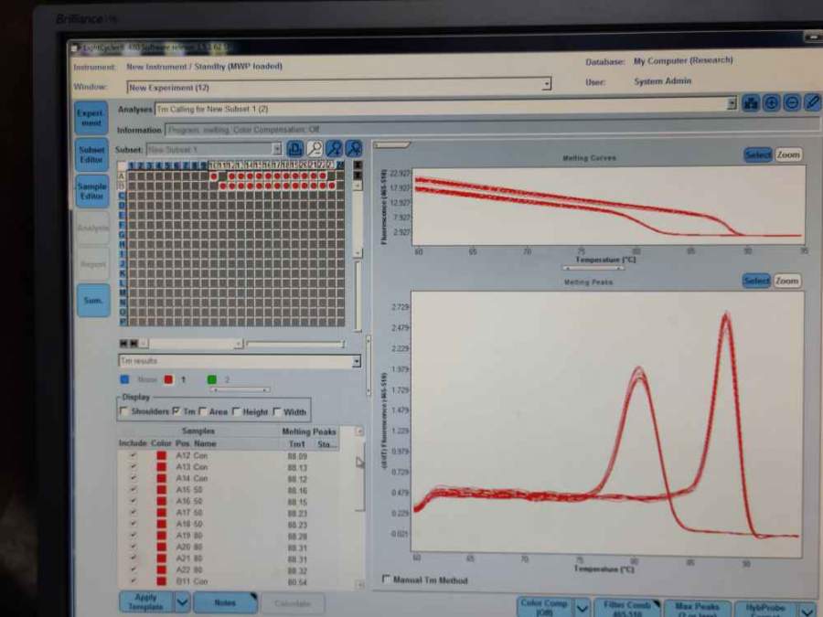Select row C header in well plate

click(122, 196)
